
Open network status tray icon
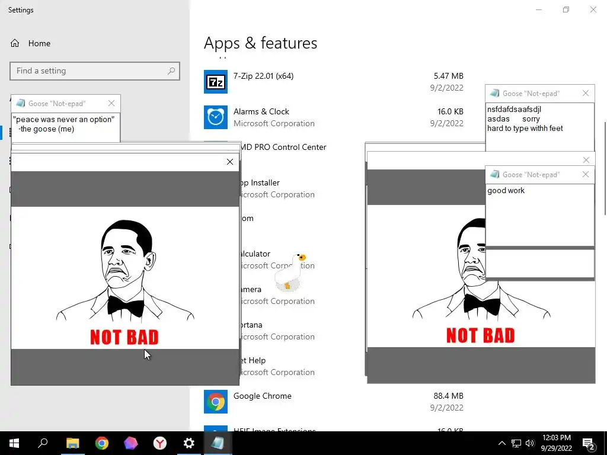[x=516, y=443]
